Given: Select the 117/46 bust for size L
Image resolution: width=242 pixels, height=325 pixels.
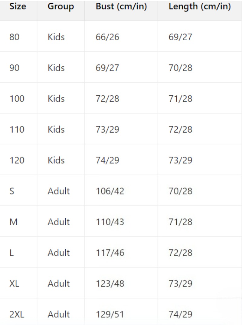Looking at the screenshot, I should click(110, 253).
